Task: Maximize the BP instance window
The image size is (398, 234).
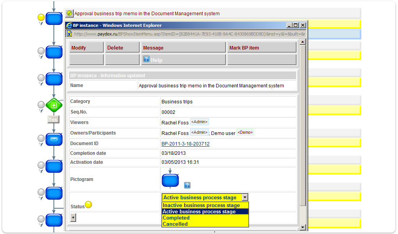Action: 296,25
